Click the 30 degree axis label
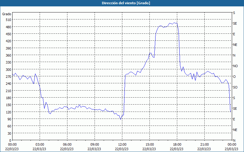The image size is (244, 152). click(x=9, y=133)
